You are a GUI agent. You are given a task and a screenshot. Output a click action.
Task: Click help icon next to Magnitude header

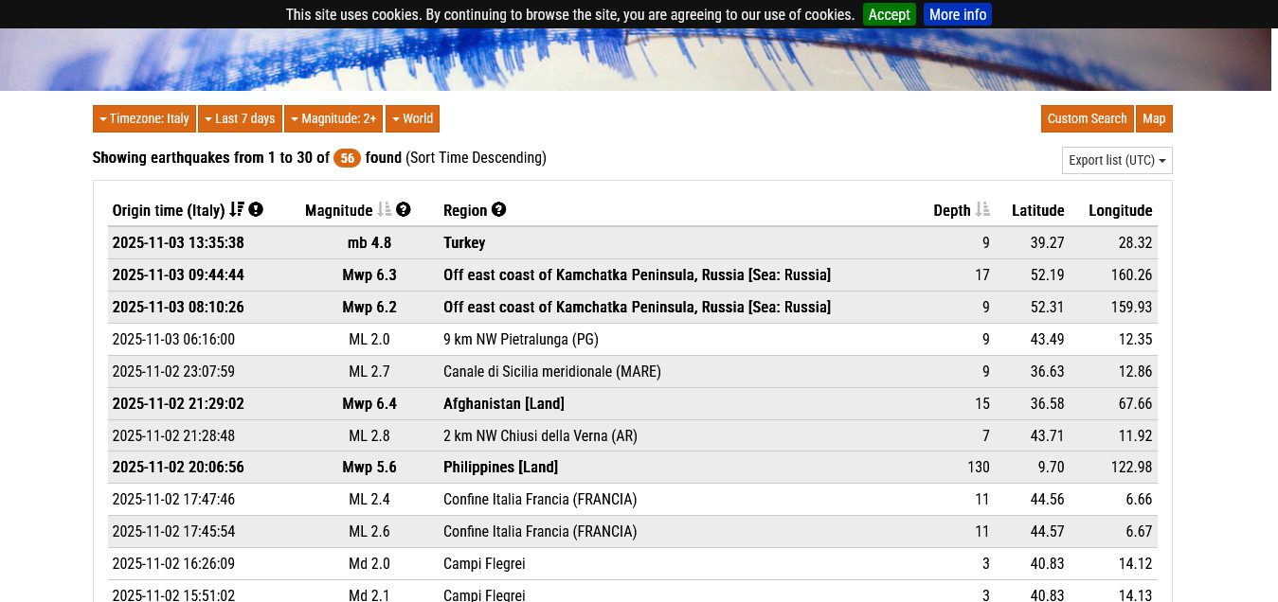pos(404,210)
